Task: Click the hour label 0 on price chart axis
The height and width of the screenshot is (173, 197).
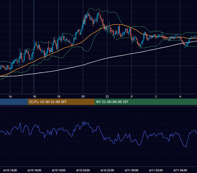Action: [x=132, y=97]
